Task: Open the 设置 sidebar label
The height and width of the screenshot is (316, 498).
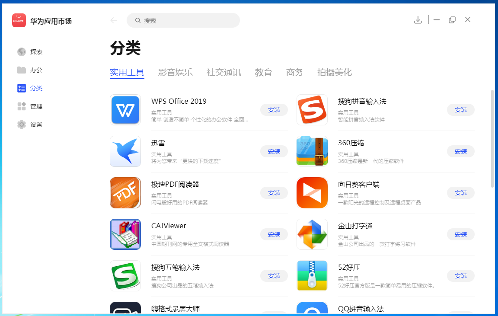Action: point(36,124)
